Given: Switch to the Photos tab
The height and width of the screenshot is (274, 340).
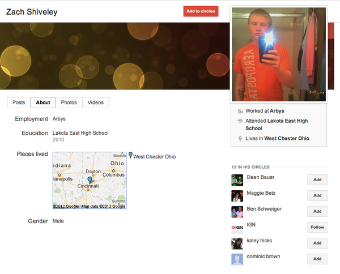Looking at the screenshot, I should [69, 102].
